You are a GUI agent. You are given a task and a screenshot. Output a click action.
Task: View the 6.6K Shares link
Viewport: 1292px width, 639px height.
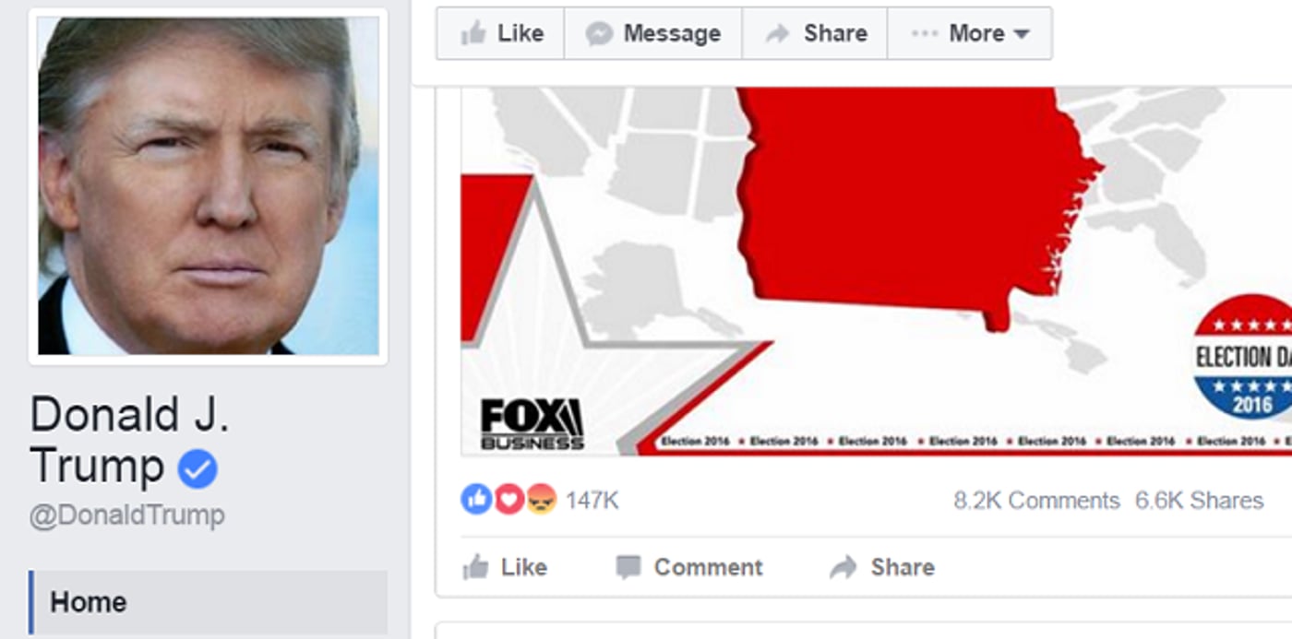click(1199, 501)
